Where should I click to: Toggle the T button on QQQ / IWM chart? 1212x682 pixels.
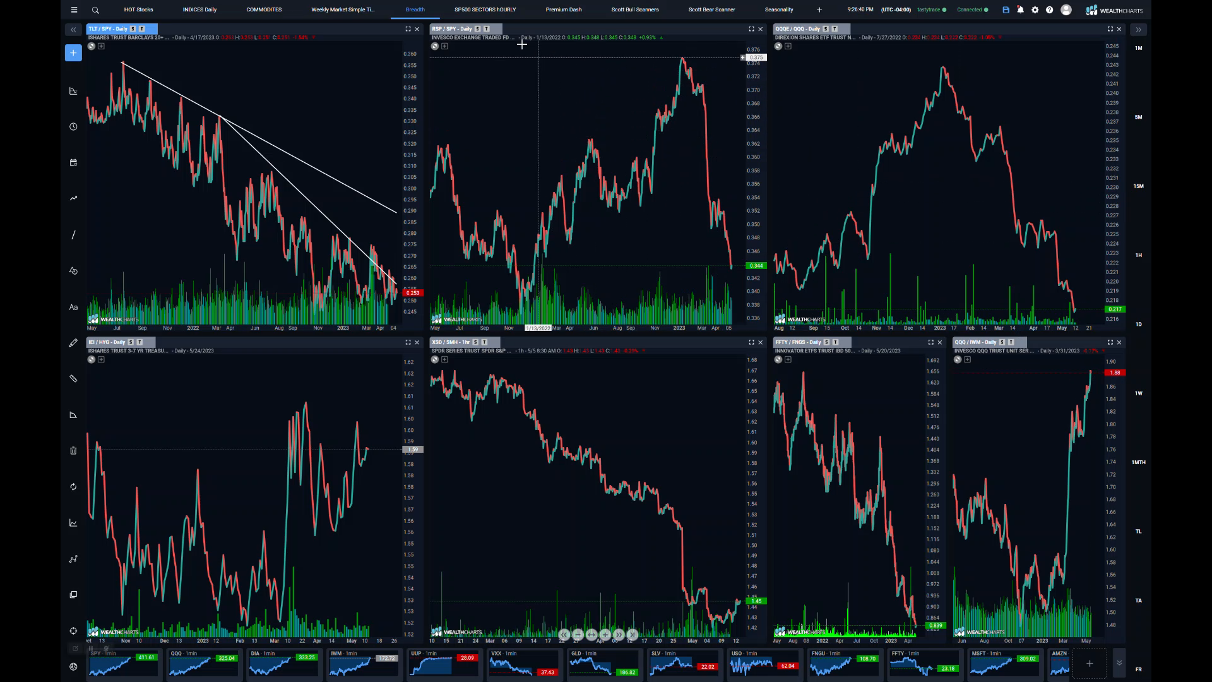pyautogui.click(x=1011, y=342)
